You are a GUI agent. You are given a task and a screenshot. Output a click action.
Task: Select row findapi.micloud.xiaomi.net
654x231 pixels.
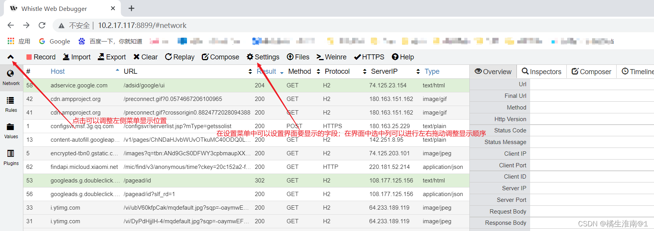246,167
